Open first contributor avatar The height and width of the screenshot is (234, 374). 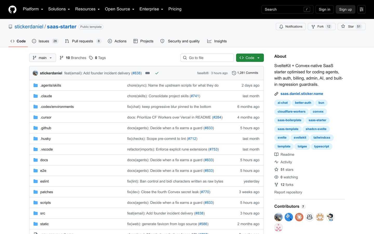[278, 217]
